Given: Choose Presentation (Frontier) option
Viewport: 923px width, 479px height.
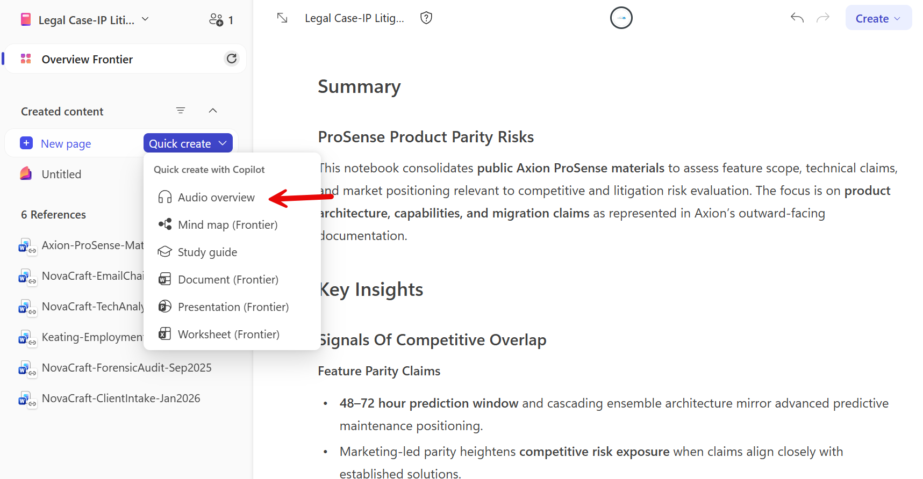Looking at the screenshot, I should click(x=233, y=307).
